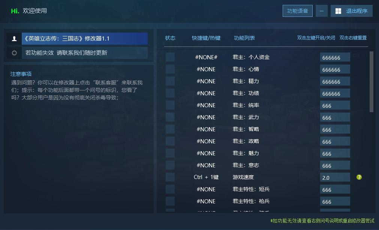Click the 注意事项 heading
379x230 pixels.
coord(21,74)
